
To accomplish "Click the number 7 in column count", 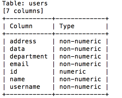I will 8,11.
